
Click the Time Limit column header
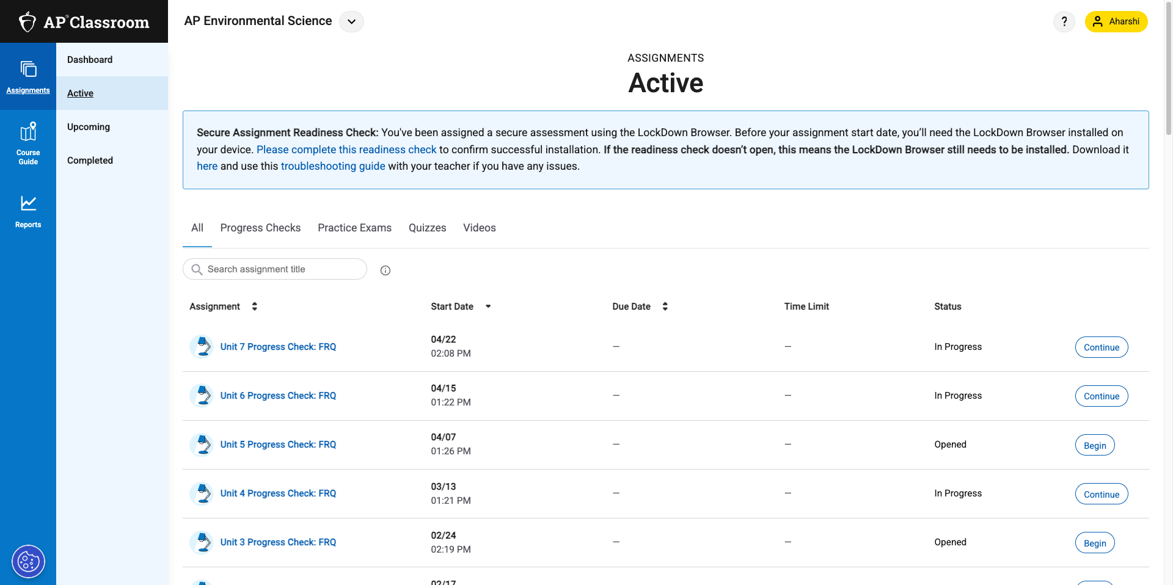tap(806, 307)
